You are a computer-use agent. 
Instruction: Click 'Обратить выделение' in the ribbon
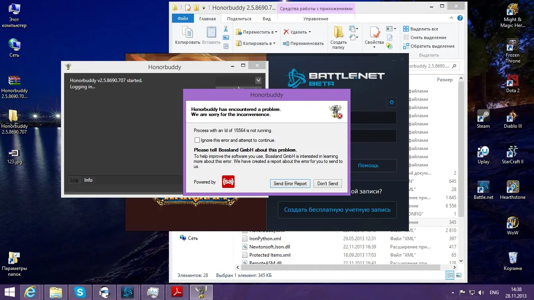[x=428, y=46]
